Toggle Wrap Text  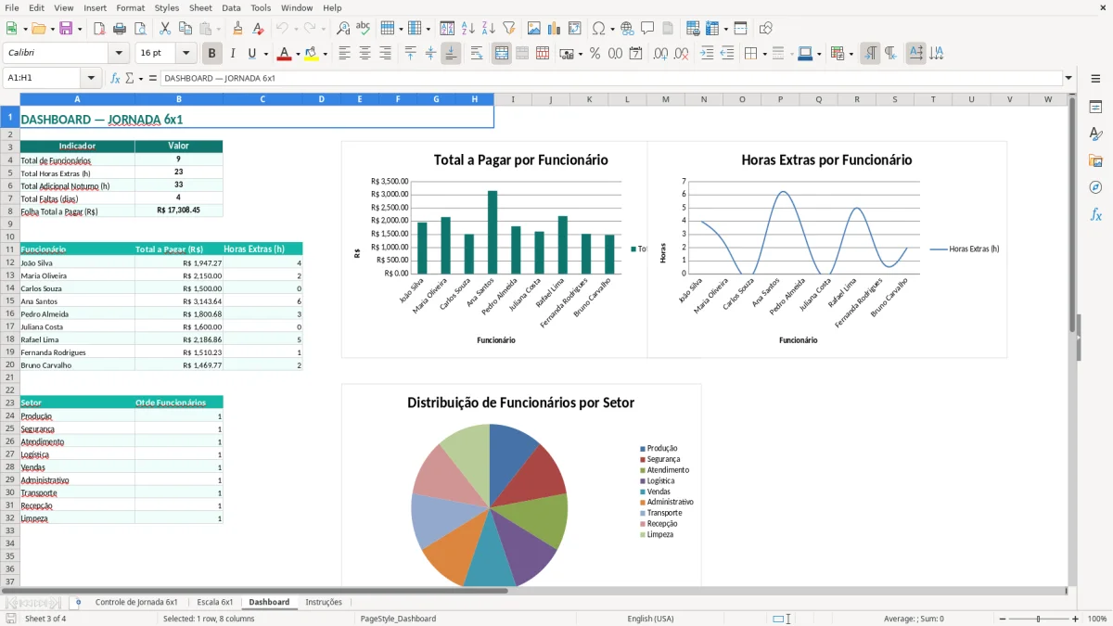[x=477, y=54]
